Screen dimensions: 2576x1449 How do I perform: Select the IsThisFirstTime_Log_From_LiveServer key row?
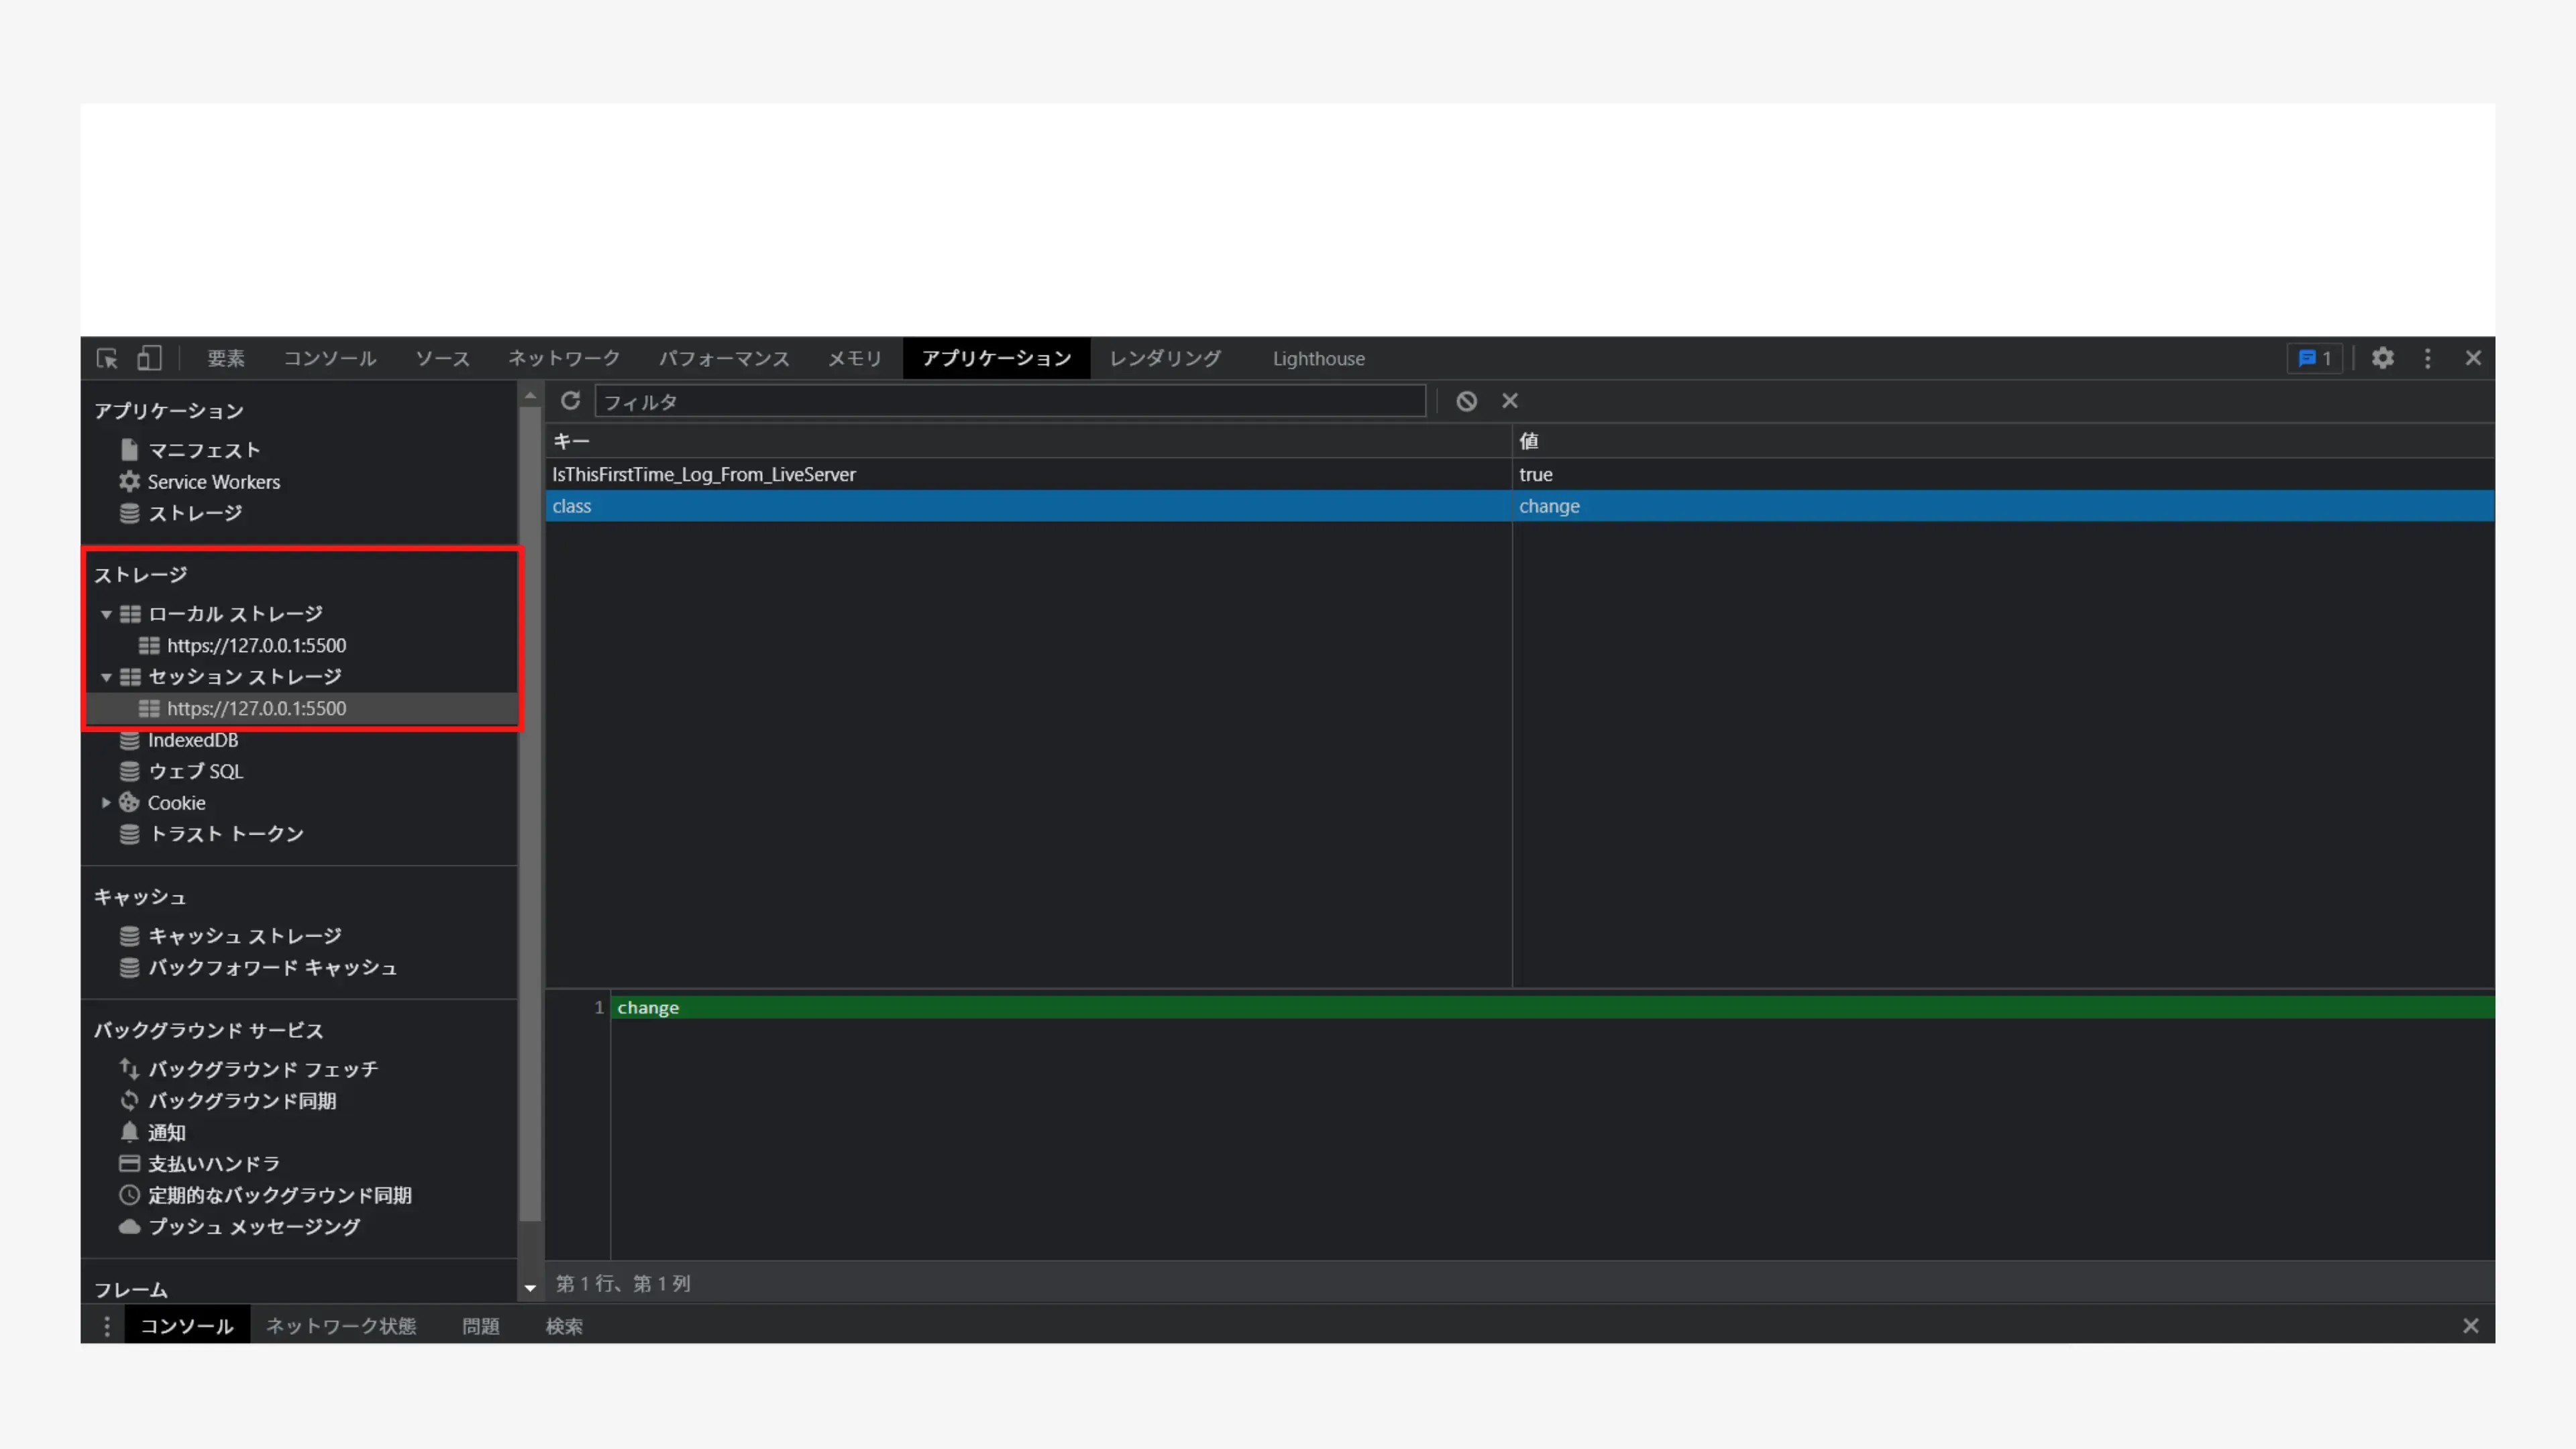coord(1519,474)
